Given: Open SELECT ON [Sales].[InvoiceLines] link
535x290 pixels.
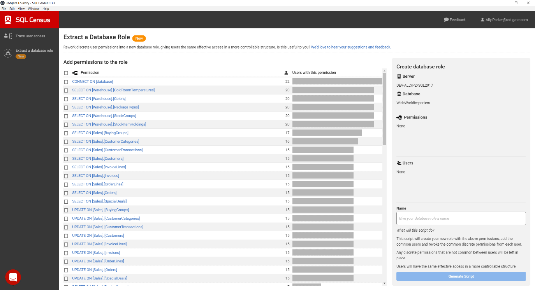Looking at the screenshot, I should pos(99,167).
